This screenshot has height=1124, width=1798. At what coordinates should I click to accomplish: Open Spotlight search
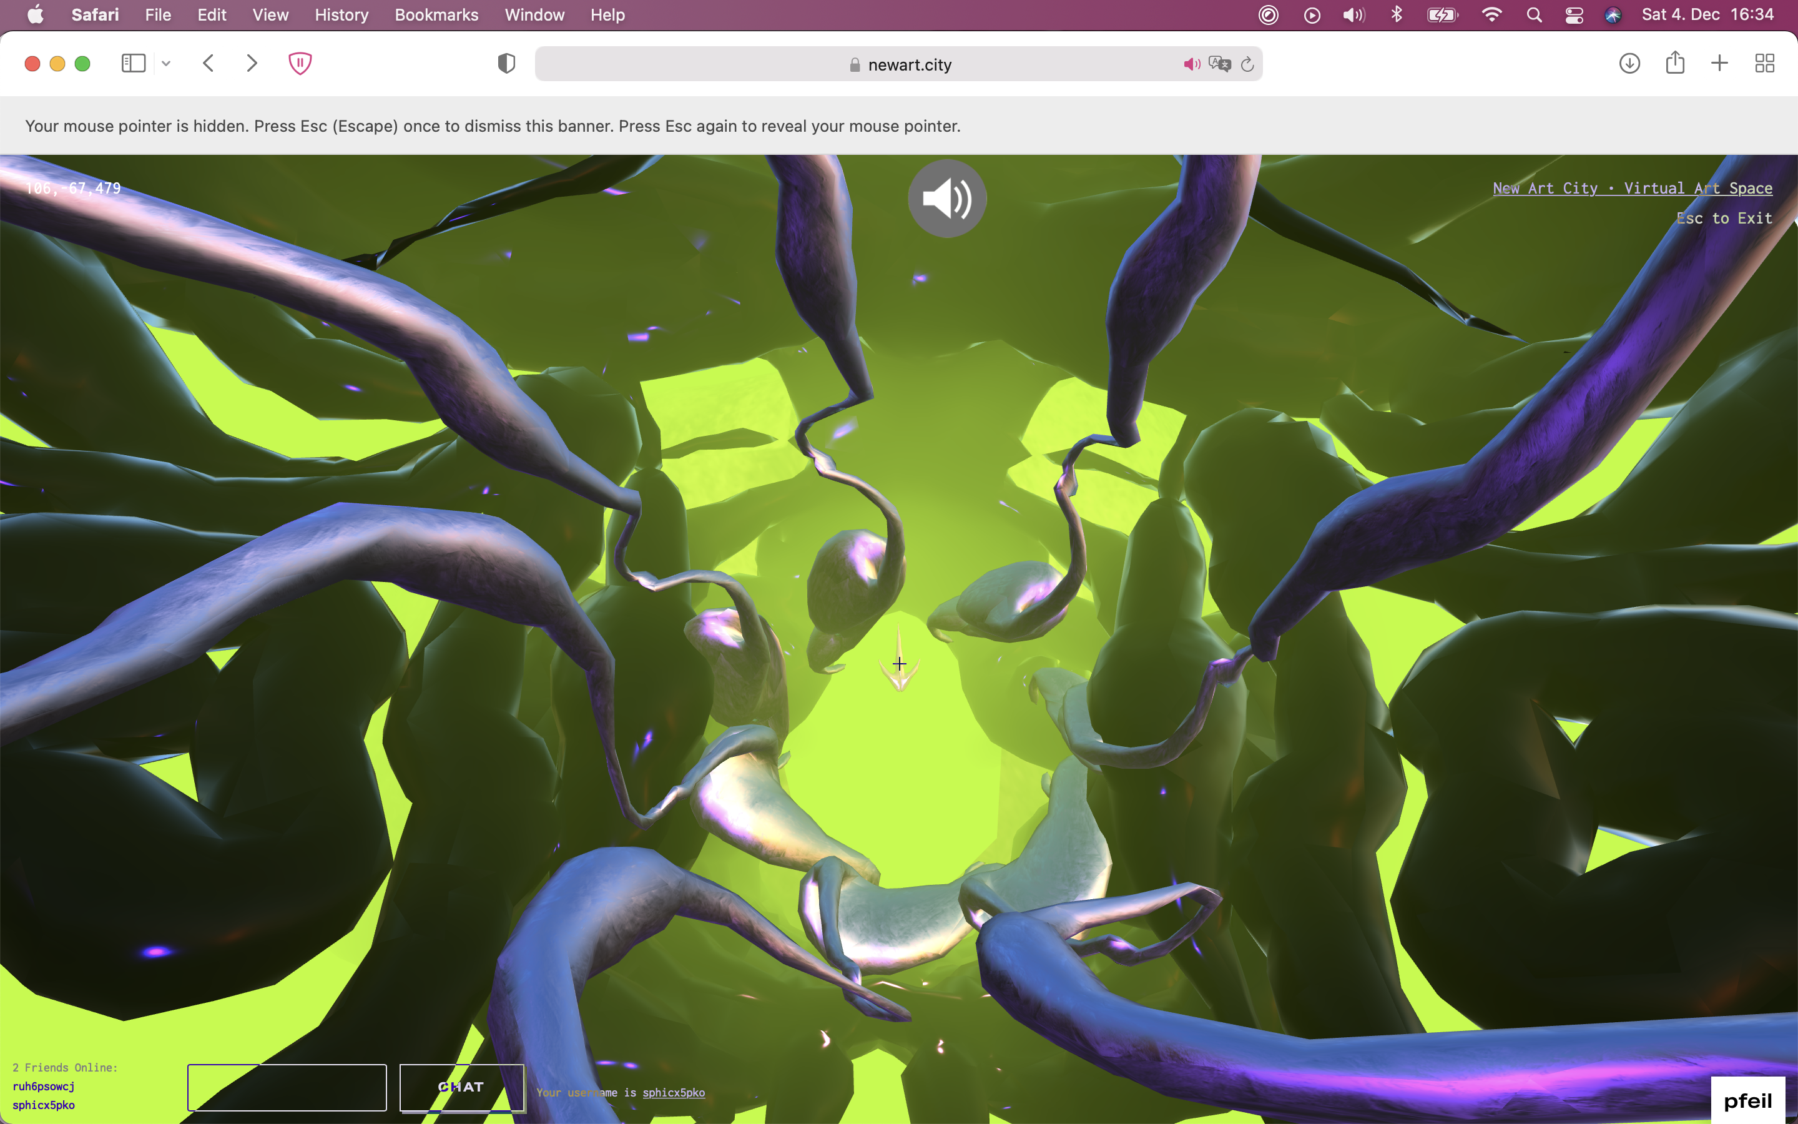(1535, 15)
